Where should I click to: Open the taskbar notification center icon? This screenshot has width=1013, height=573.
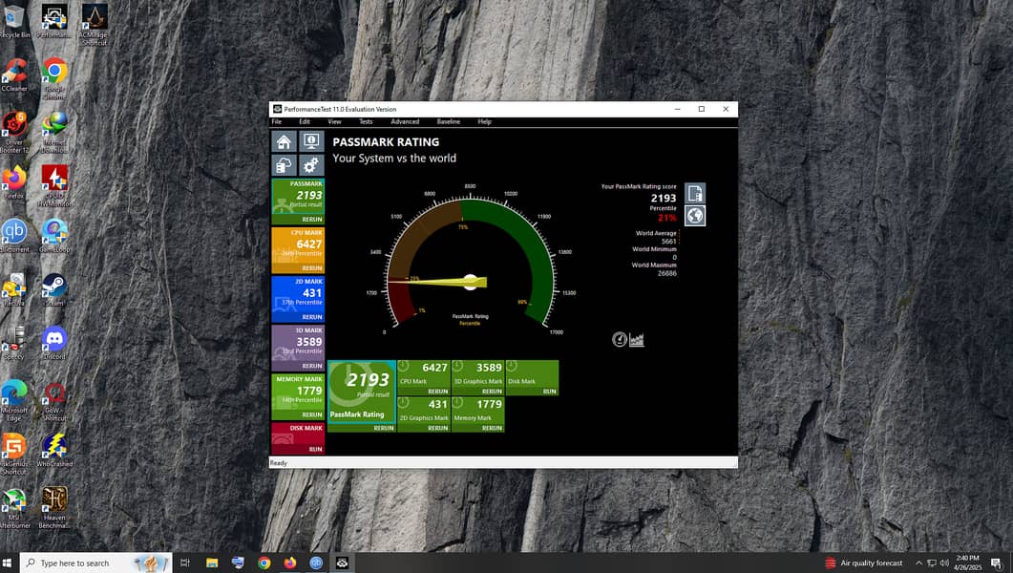996,562
